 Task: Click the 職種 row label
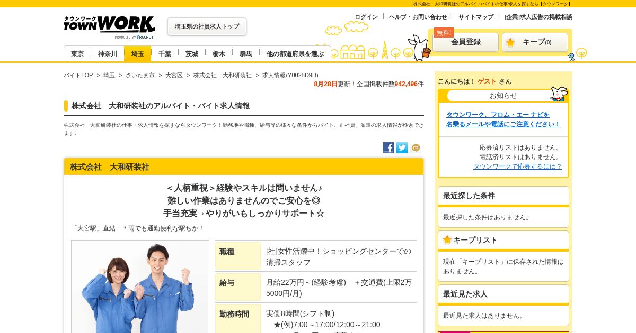click(238, 256)
